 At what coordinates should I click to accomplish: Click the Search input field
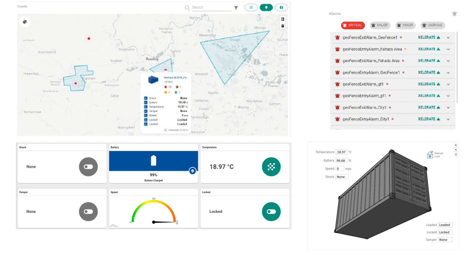point(211,8)
